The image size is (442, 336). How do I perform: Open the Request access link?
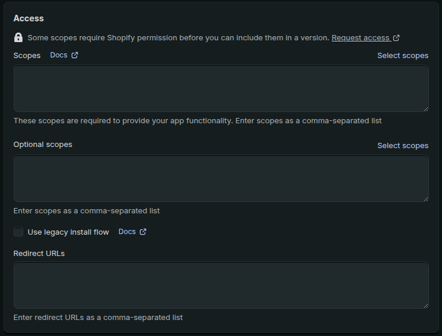360,38
